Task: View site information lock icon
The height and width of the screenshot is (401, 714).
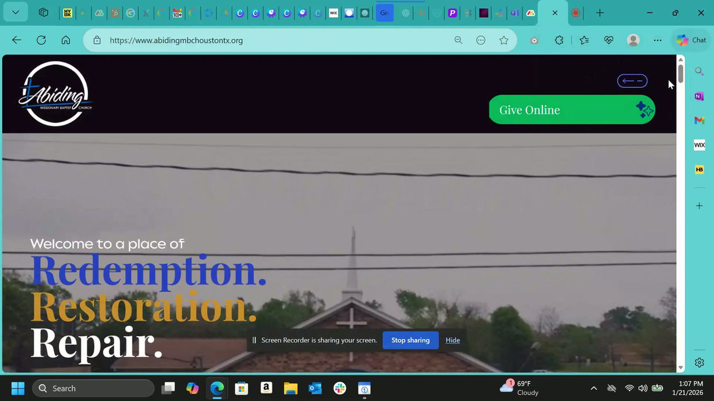Action: click(x=97, y=40)
